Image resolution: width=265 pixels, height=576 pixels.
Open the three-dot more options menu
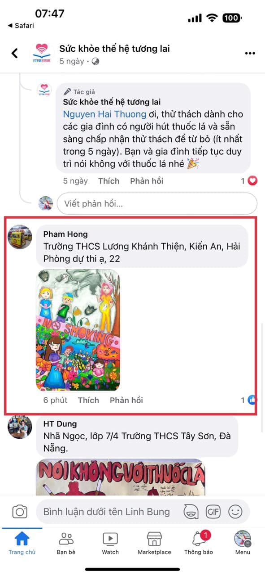250,54
